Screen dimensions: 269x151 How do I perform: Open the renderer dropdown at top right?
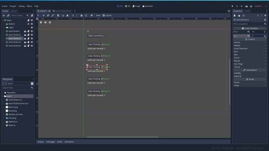pyautogui.click(x=259, y=6)
